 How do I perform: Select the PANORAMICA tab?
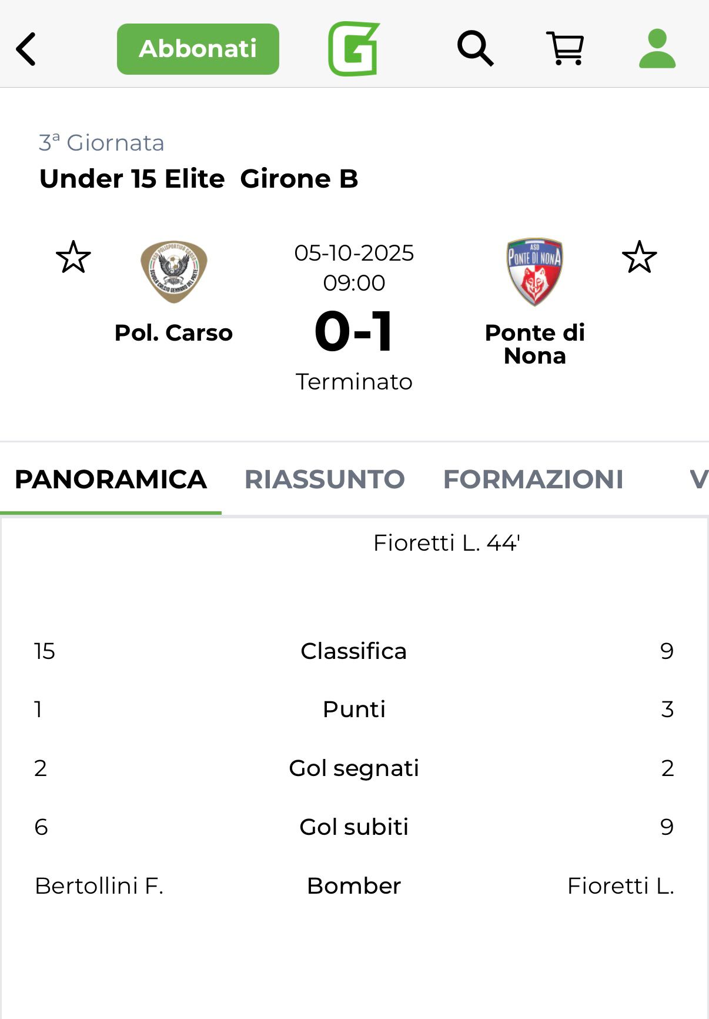point(111,479)
